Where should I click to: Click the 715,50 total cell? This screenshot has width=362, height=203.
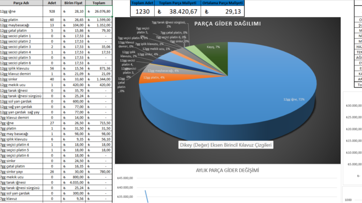(99, 123)
